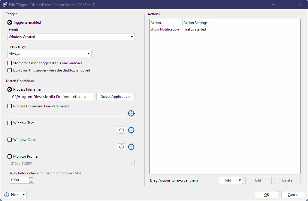Click the Process Filename path text field
The image size is (308, 201).
tap(52, 97)
